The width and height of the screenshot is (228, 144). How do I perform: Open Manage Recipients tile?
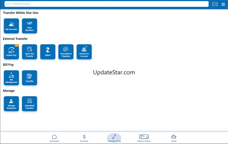[x=11, y=104]
